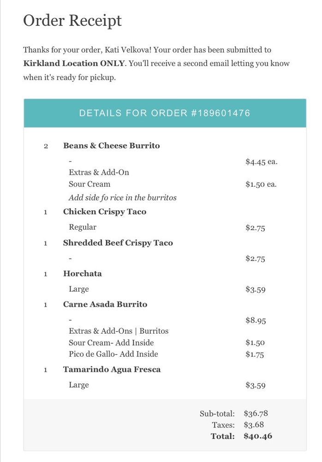
Task: Click the Horchata item name
Action: 82,274
